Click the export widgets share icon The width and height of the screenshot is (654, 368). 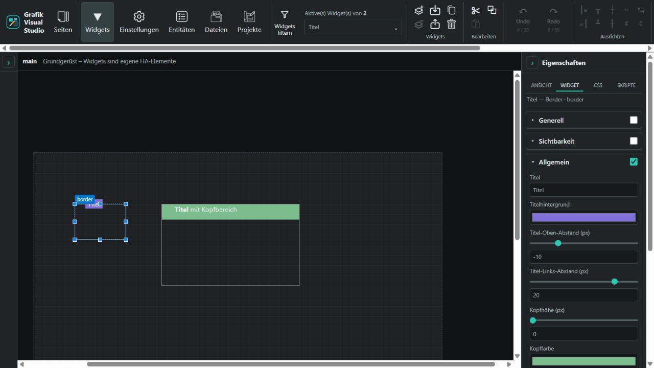click(435, 24)
